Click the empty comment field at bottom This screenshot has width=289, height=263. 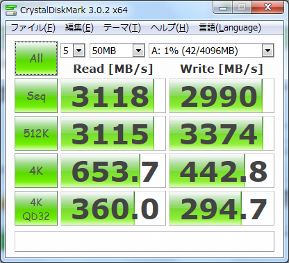144,241
